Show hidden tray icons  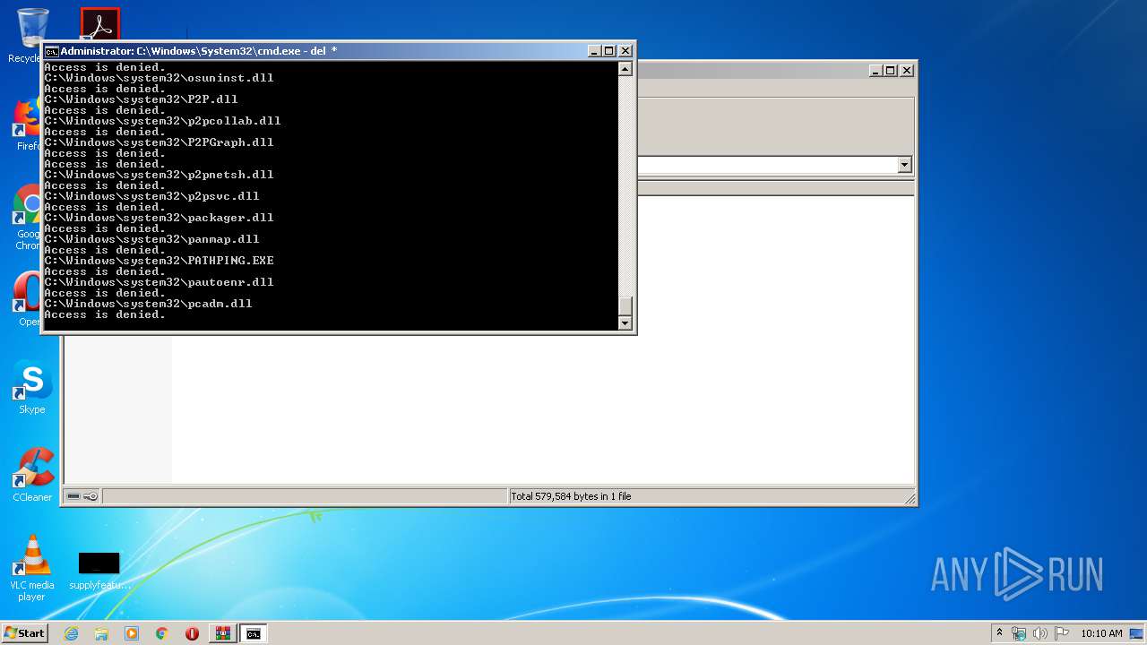pyautogui.click(x=999, y=632)
